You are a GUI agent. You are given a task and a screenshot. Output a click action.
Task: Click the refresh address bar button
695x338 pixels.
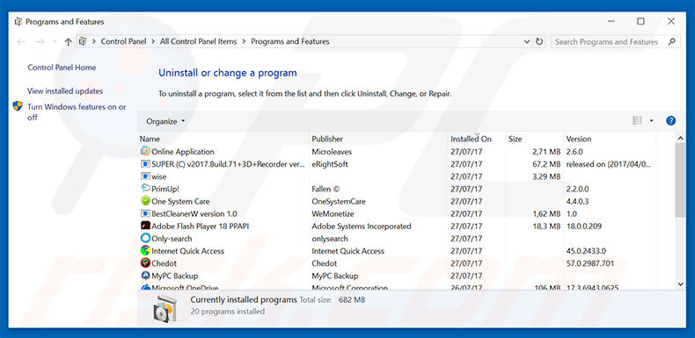click(x=539, y=41)
